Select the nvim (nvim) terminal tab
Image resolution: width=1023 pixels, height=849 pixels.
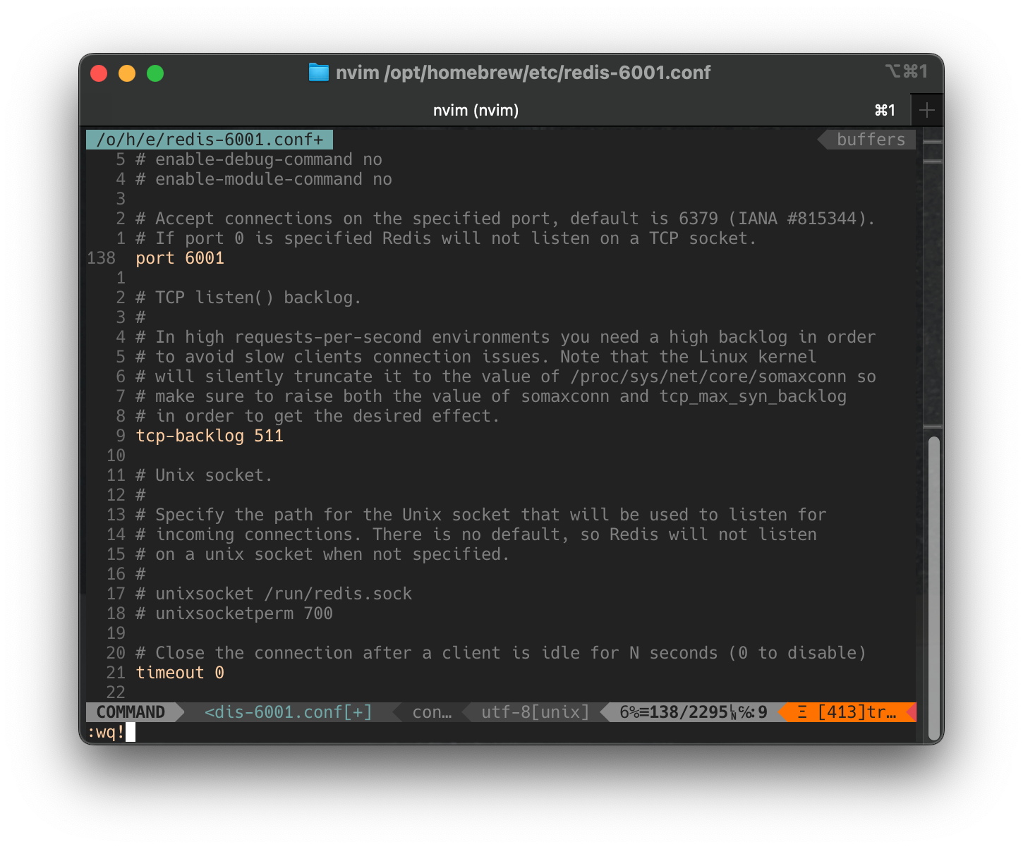476,110
